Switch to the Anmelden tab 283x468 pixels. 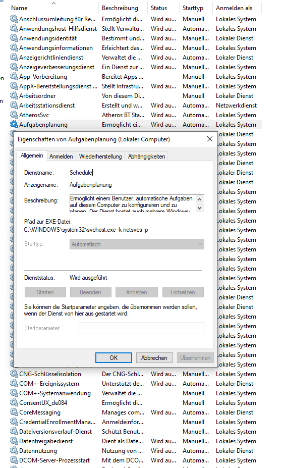[61, 157]
